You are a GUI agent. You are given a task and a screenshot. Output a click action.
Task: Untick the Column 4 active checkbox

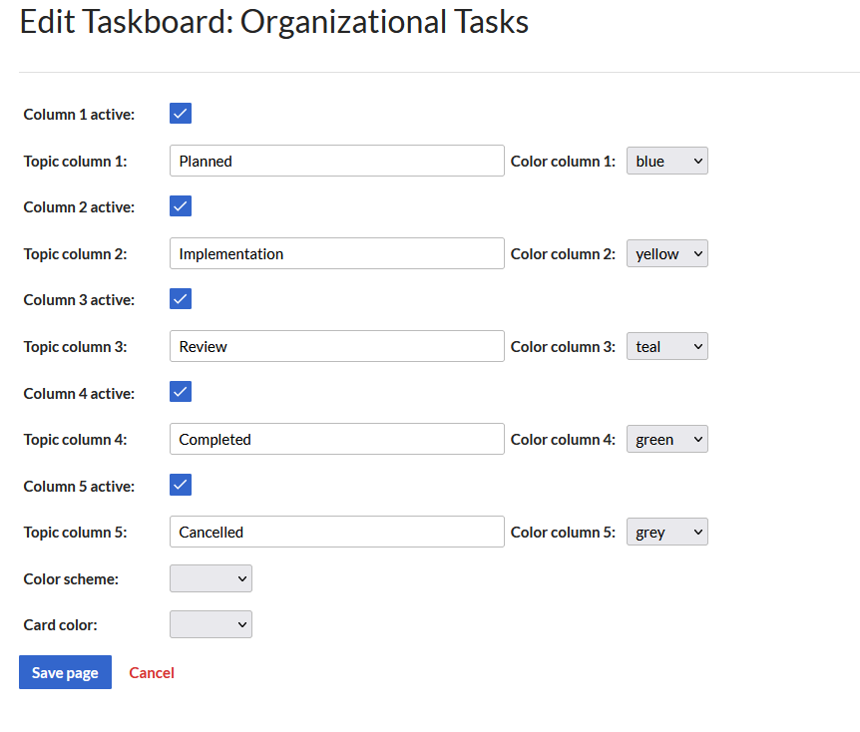[x=181, y=392]
